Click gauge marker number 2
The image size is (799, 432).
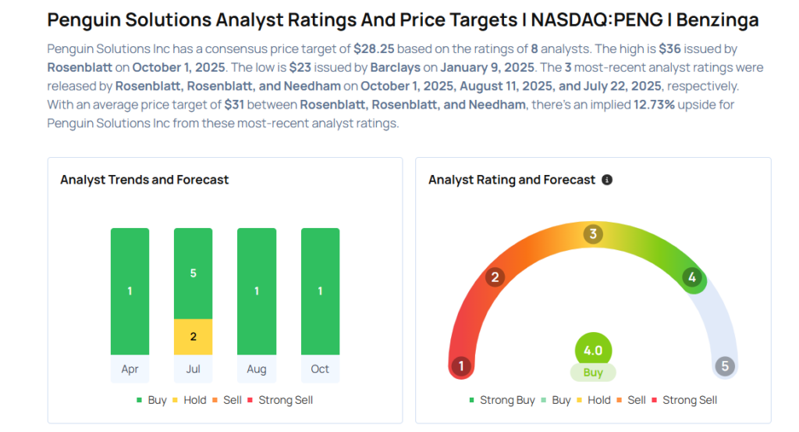[494, 277]
